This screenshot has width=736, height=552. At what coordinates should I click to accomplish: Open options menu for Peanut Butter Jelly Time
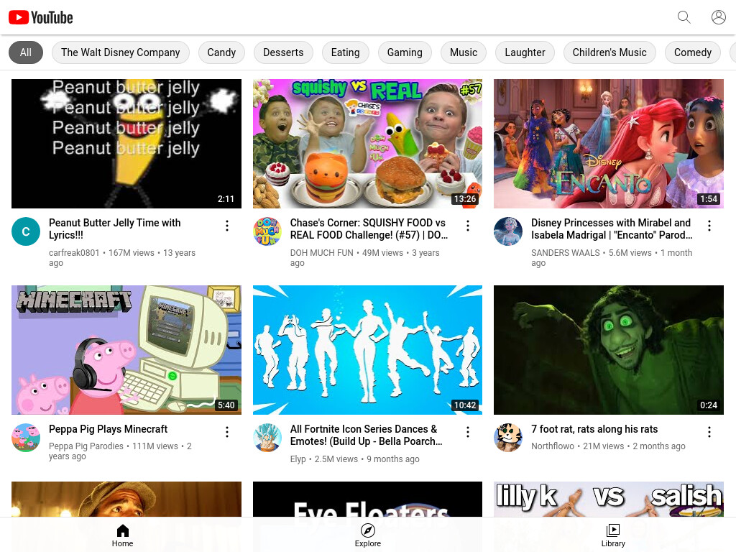226,226
